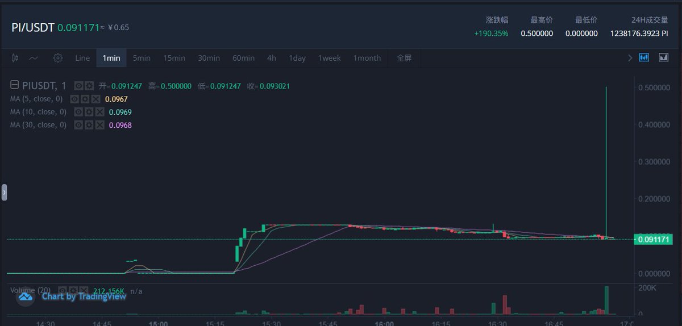Click the MA 30 value 0.0968

pos(120,125)
